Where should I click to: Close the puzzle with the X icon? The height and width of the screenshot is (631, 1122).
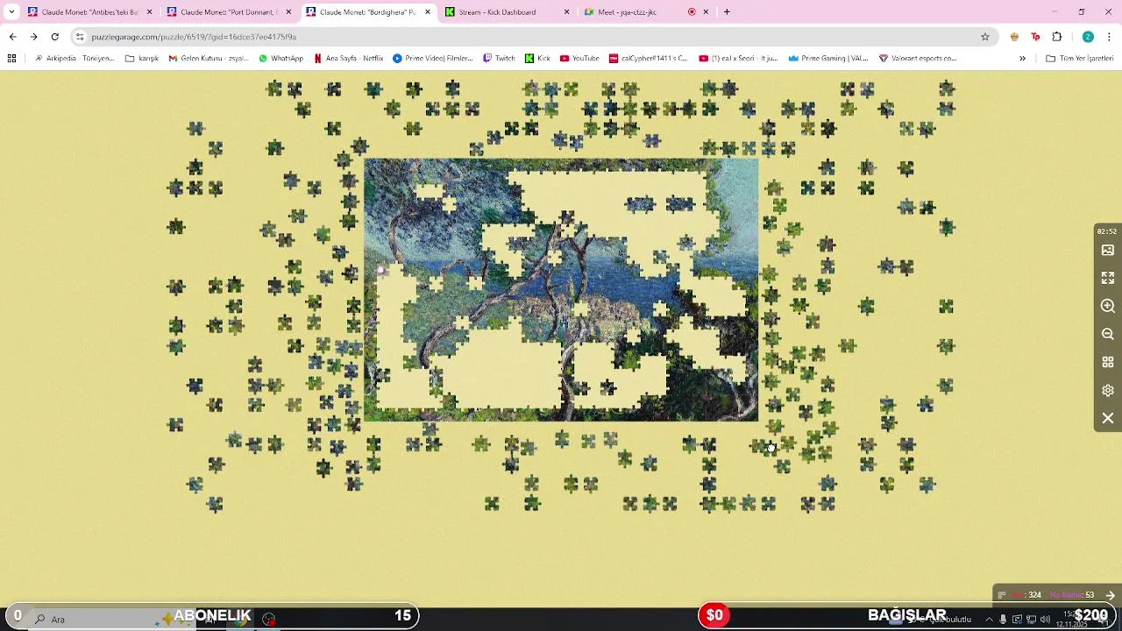1108,419
